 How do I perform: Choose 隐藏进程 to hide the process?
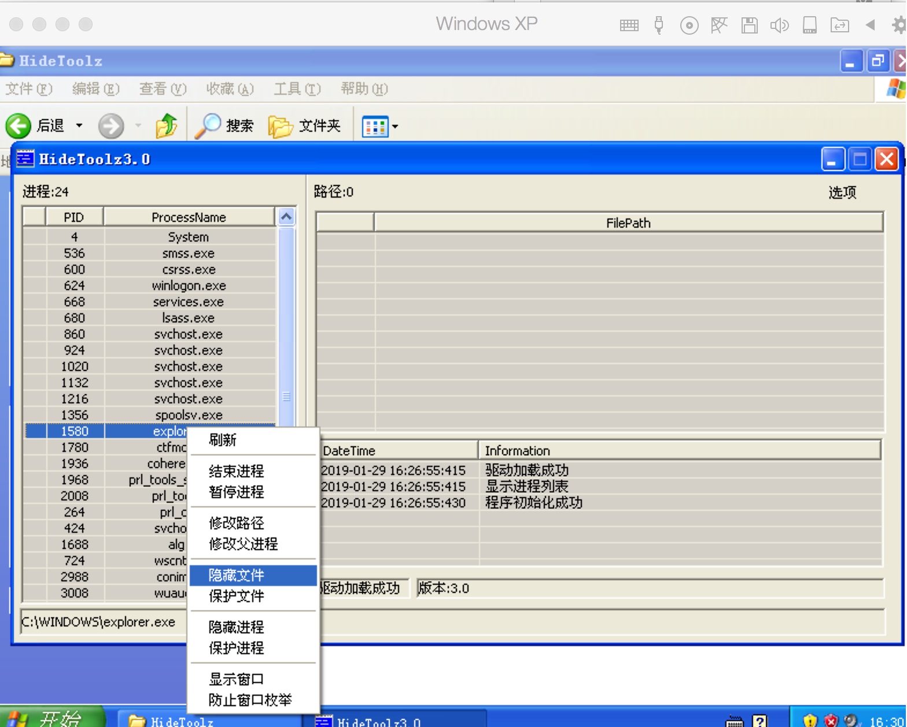253,627
